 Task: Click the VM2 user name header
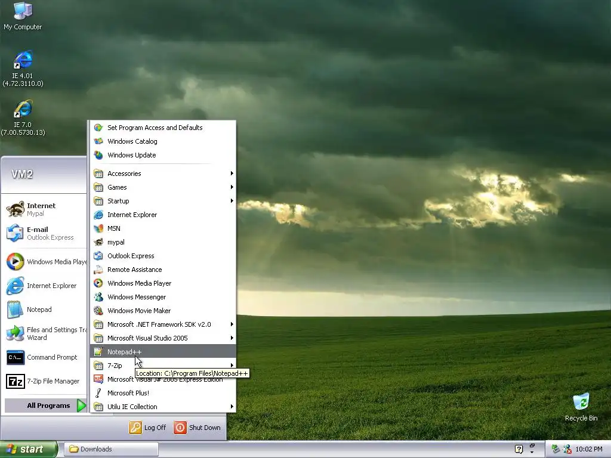(22, 174)
